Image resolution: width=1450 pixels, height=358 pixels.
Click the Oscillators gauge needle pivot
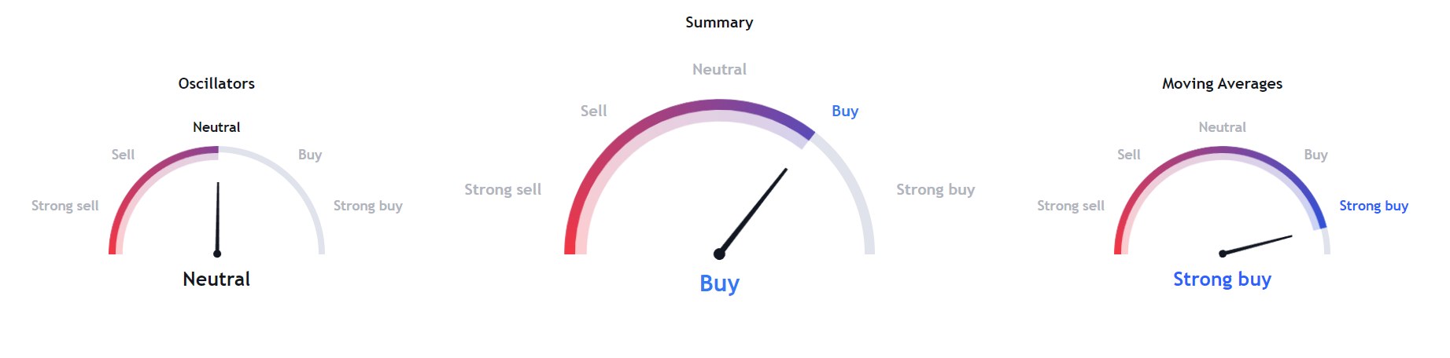[x=217, y=254]
